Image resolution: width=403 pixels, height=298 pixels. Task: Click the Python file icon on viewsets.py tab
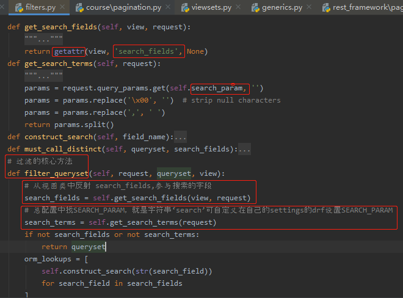(x=185, y=8)
